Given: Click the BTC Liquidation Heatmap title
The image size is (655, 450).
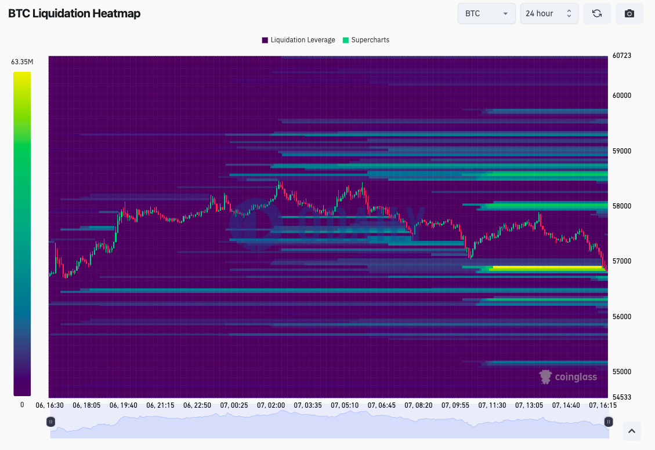Looking at the screenshot, I should (x=74, y=13).
